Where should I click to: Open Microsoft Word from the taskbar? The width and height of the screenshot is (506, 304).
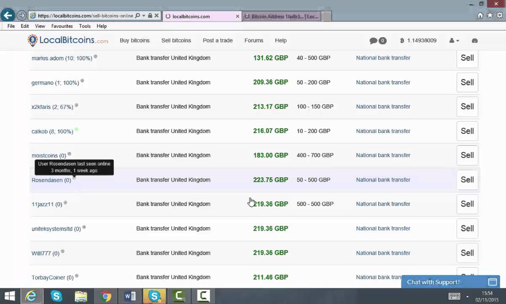(x=130, y=296)
